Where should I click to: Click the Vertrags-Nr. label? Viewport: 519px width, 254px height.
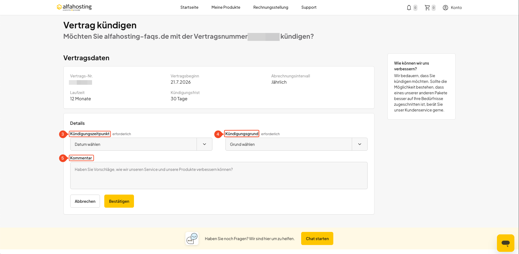click(81, 76)
